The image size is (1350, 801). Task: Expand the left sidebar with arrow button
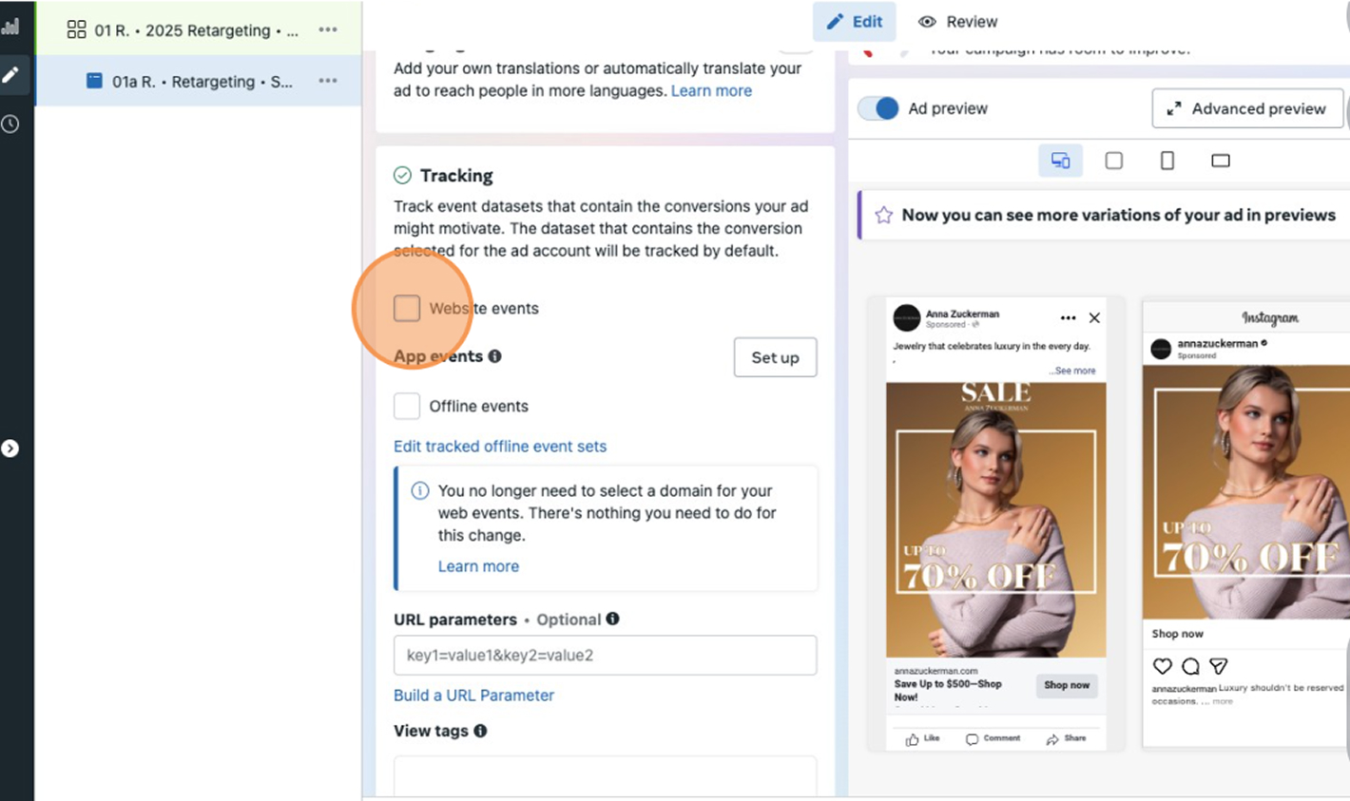coord(10,448)
